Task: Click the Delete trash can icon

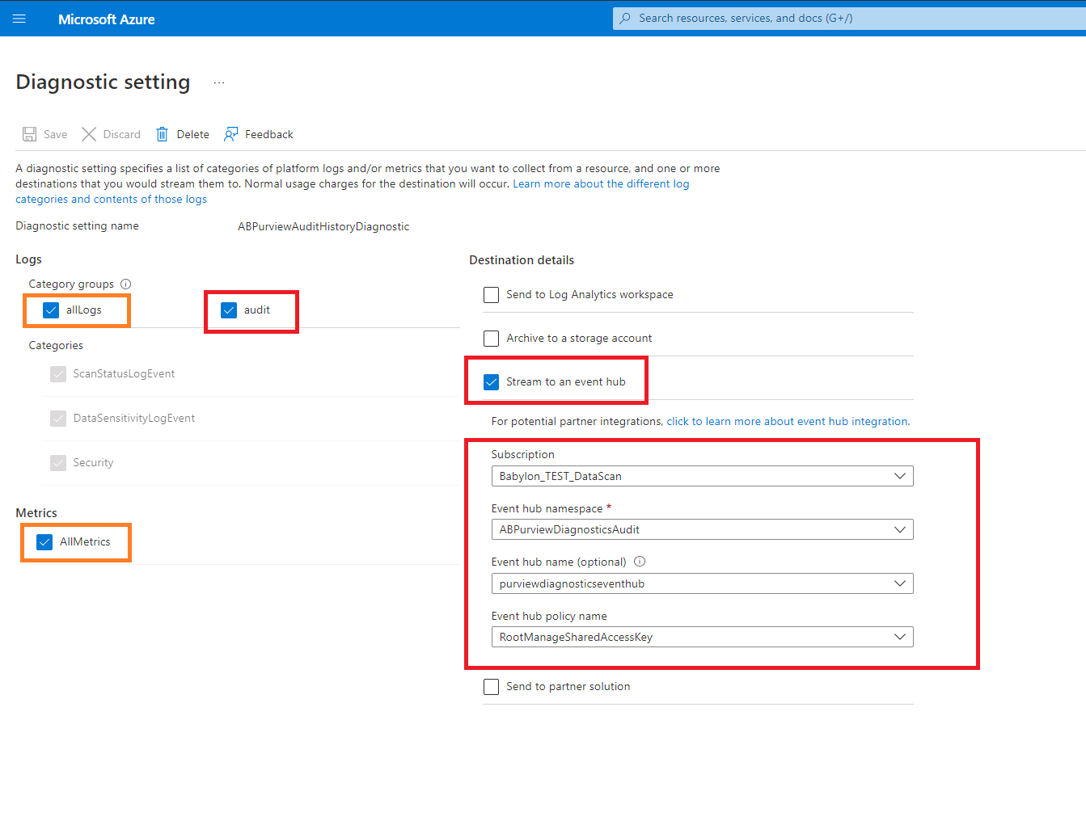Action: tap(162, 134)
